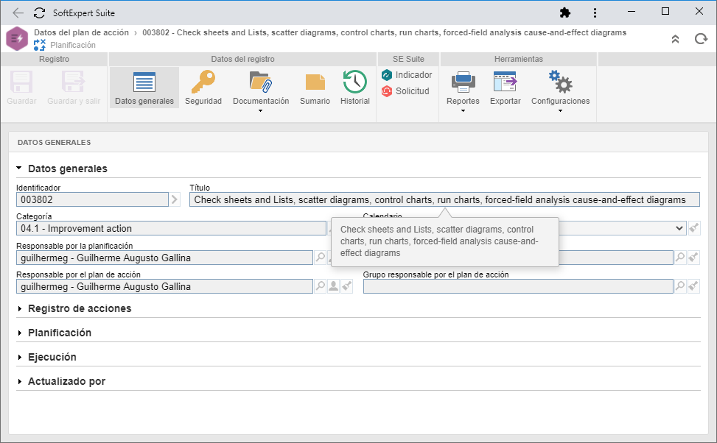The height and width of the screenshot is (443, 717).
Task: Click the user icon for Responsable por el plan de acción
Action: [333, 286]
